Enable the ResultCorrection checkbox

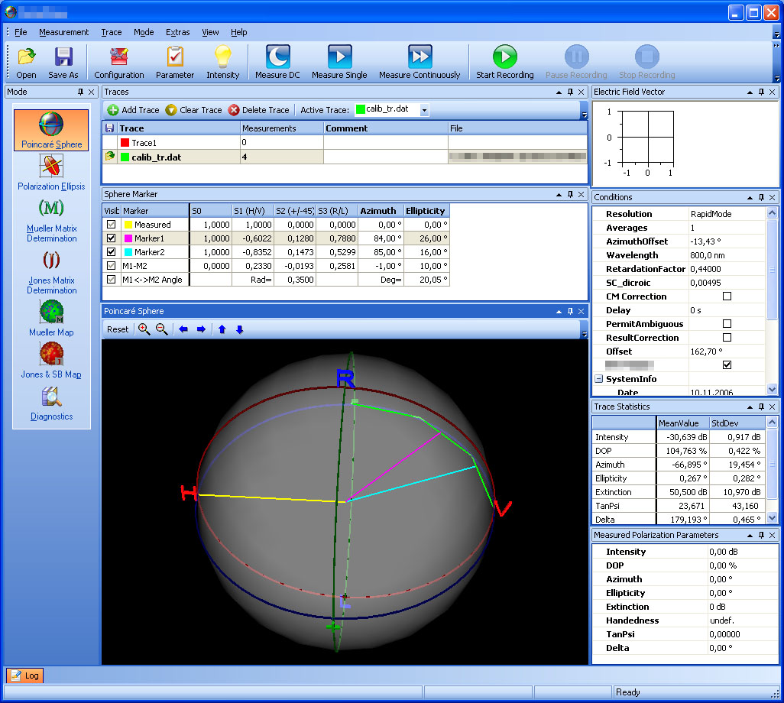coord(727,338)
